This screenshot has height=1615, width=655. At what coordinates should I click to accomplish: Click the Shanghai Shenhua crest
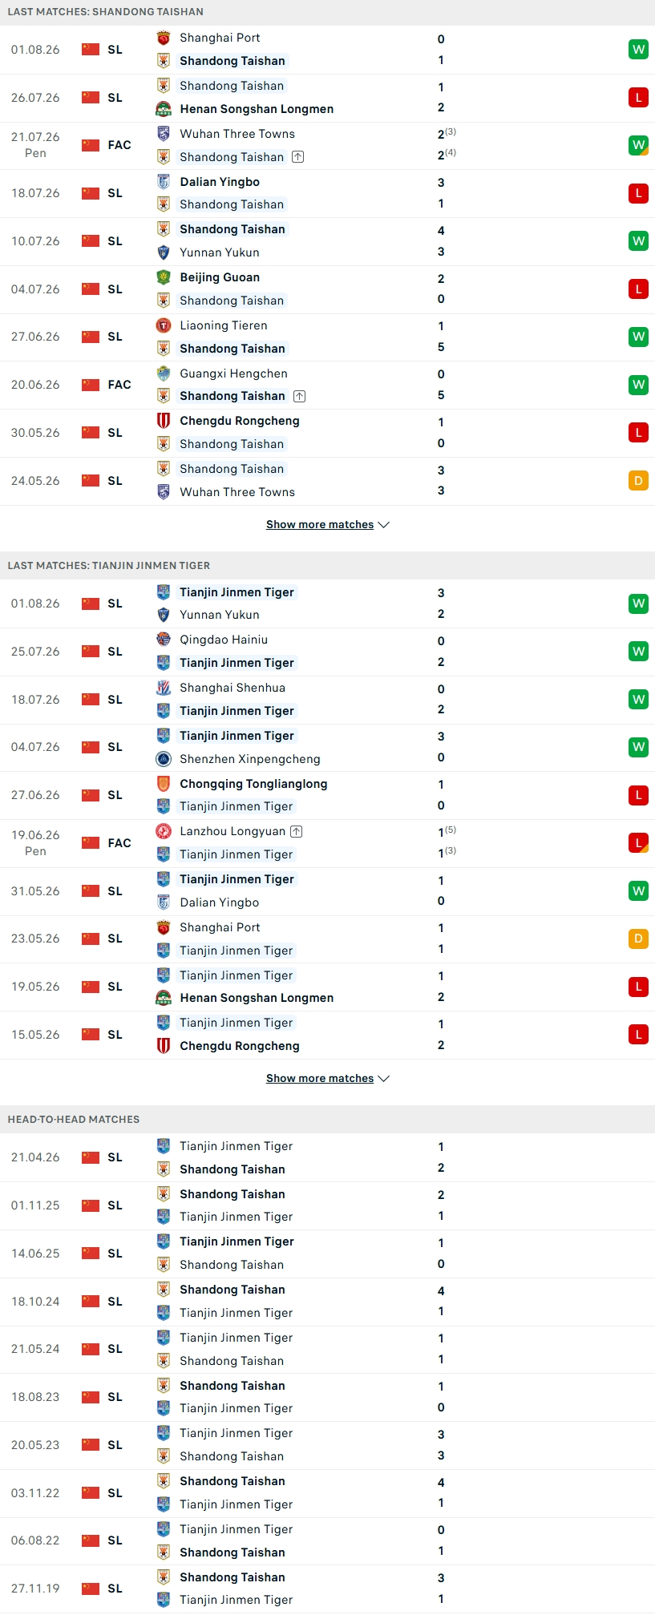coord(164,688)
